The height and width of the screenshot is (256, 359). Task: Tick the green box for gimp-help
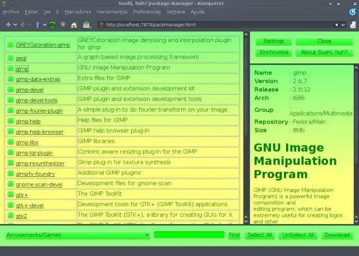pos(11,121)
